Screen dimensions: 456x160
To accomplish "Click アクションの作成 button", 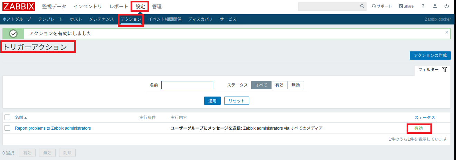I will pos(430,56).
